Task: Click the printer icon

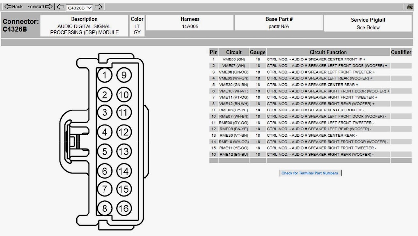Action: click(410, 7)
